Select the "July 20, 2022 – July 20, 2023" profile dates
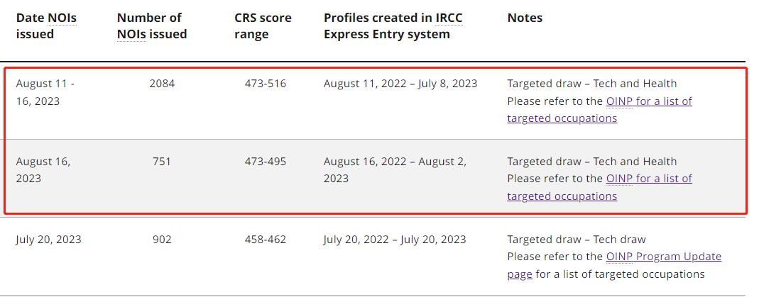 395,240
